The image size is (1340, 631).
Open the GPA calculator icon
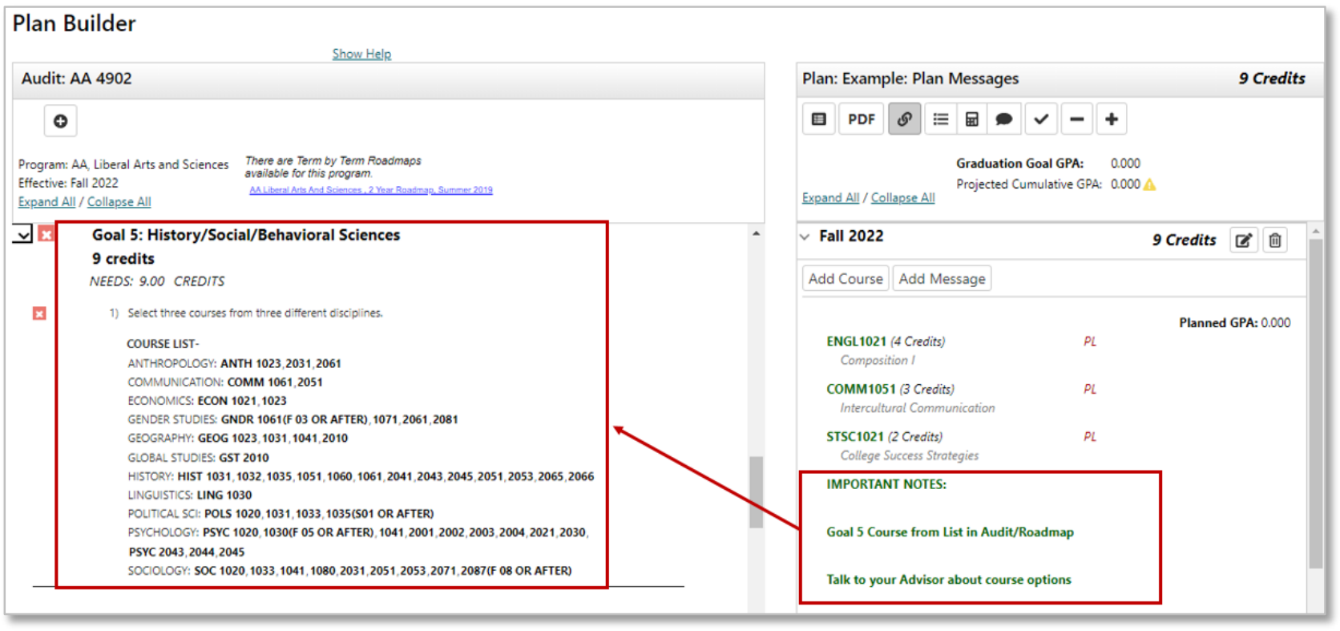pyautogui.click(x=971, y=119)
